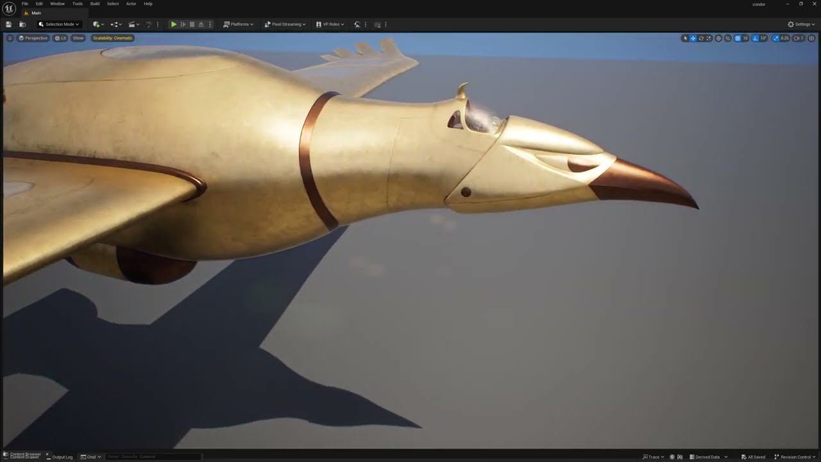
Task: Open scale snap value 0.25
Action: click(785, 38)
